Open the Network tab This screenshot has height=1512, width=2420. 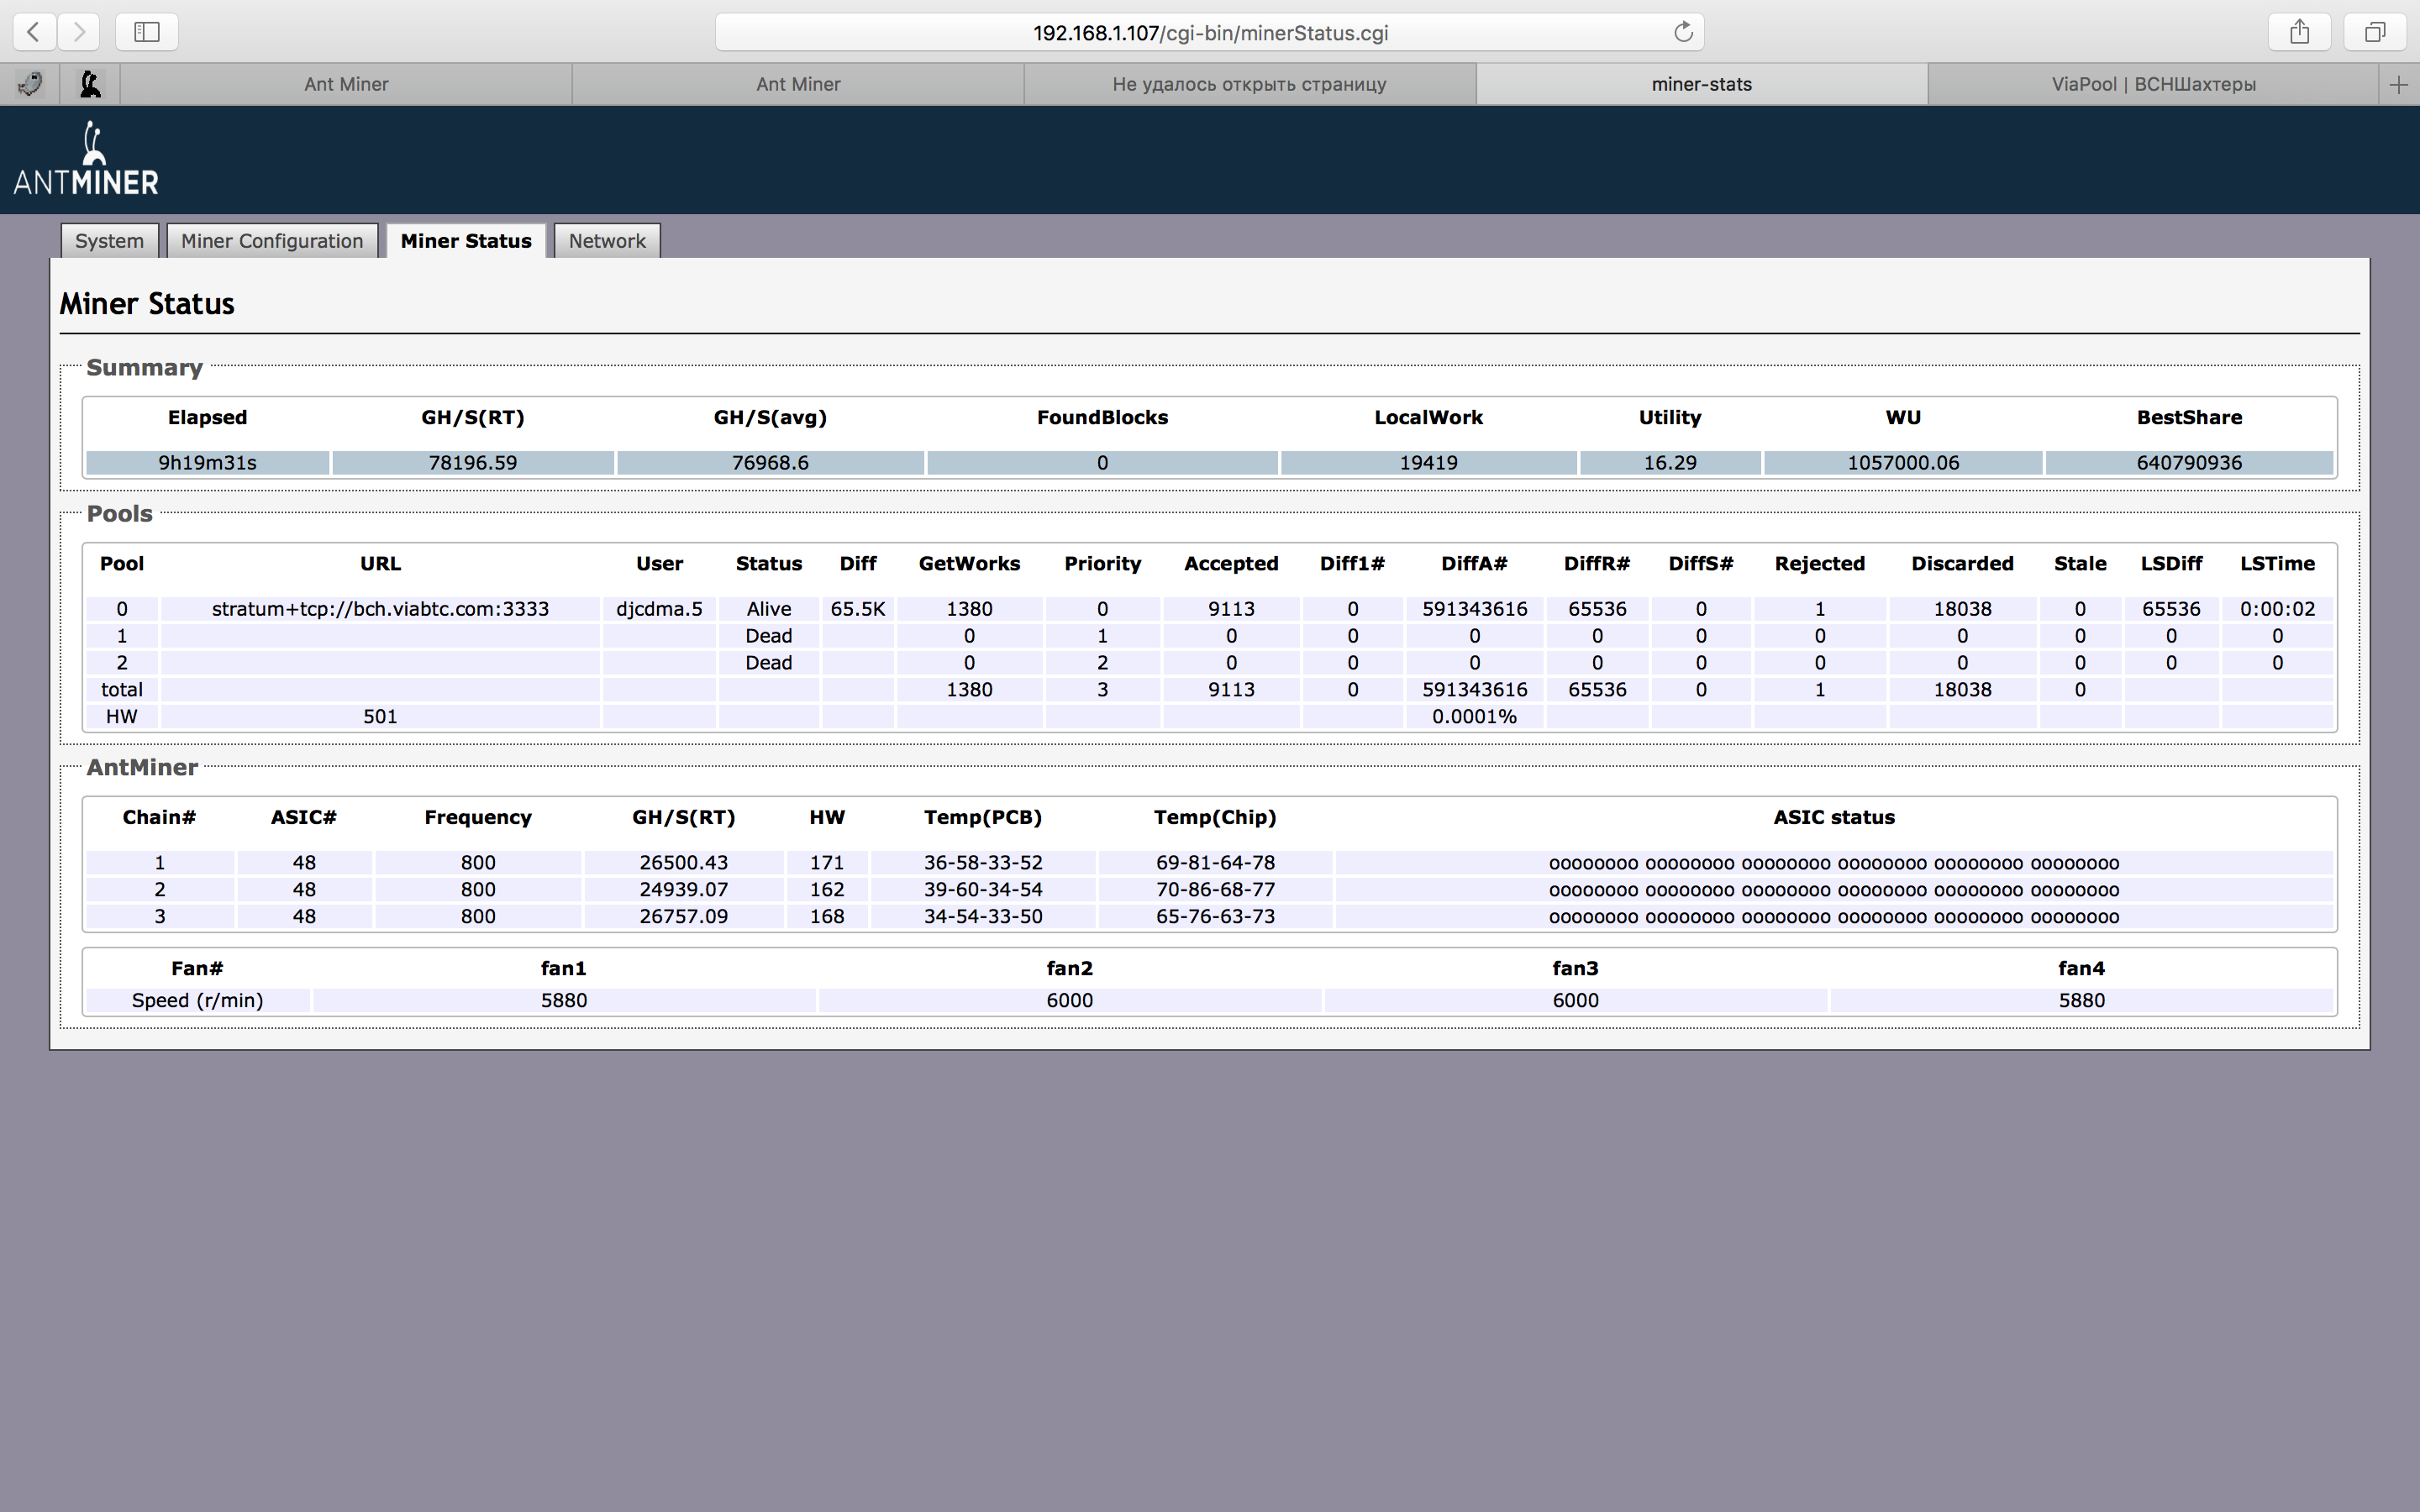[607, 241]
